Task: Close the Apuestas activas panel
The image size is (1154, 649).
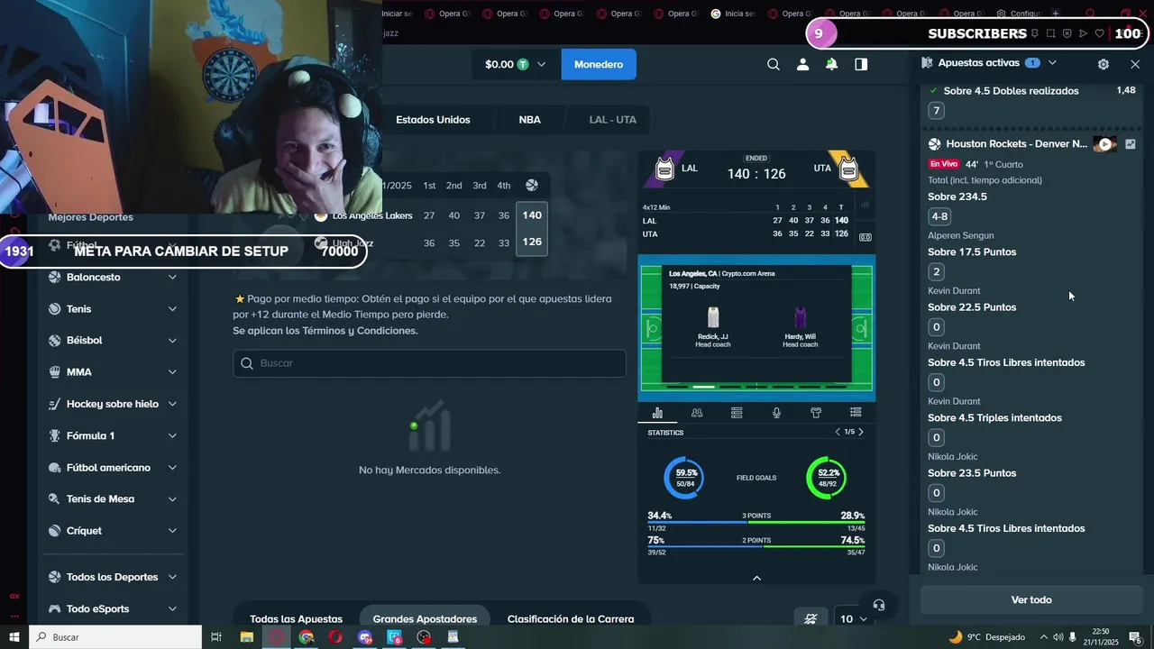Action: pos(1135,64)
